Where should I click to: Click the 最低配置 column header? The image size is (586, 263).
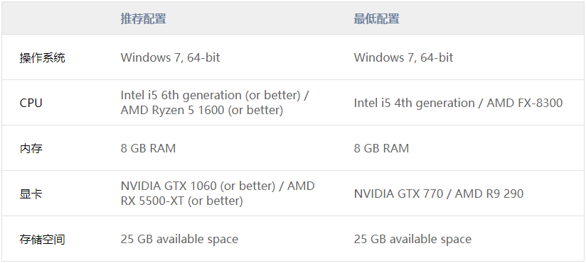(x=376, y=18)
